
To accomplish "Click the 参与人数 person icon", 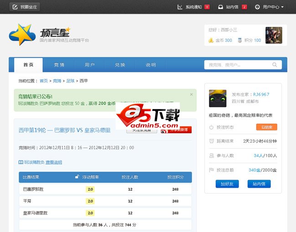I will pos(212,156).
